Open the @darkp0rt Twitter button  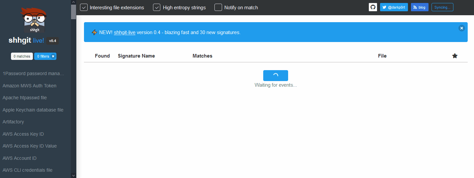pos(394,7)
